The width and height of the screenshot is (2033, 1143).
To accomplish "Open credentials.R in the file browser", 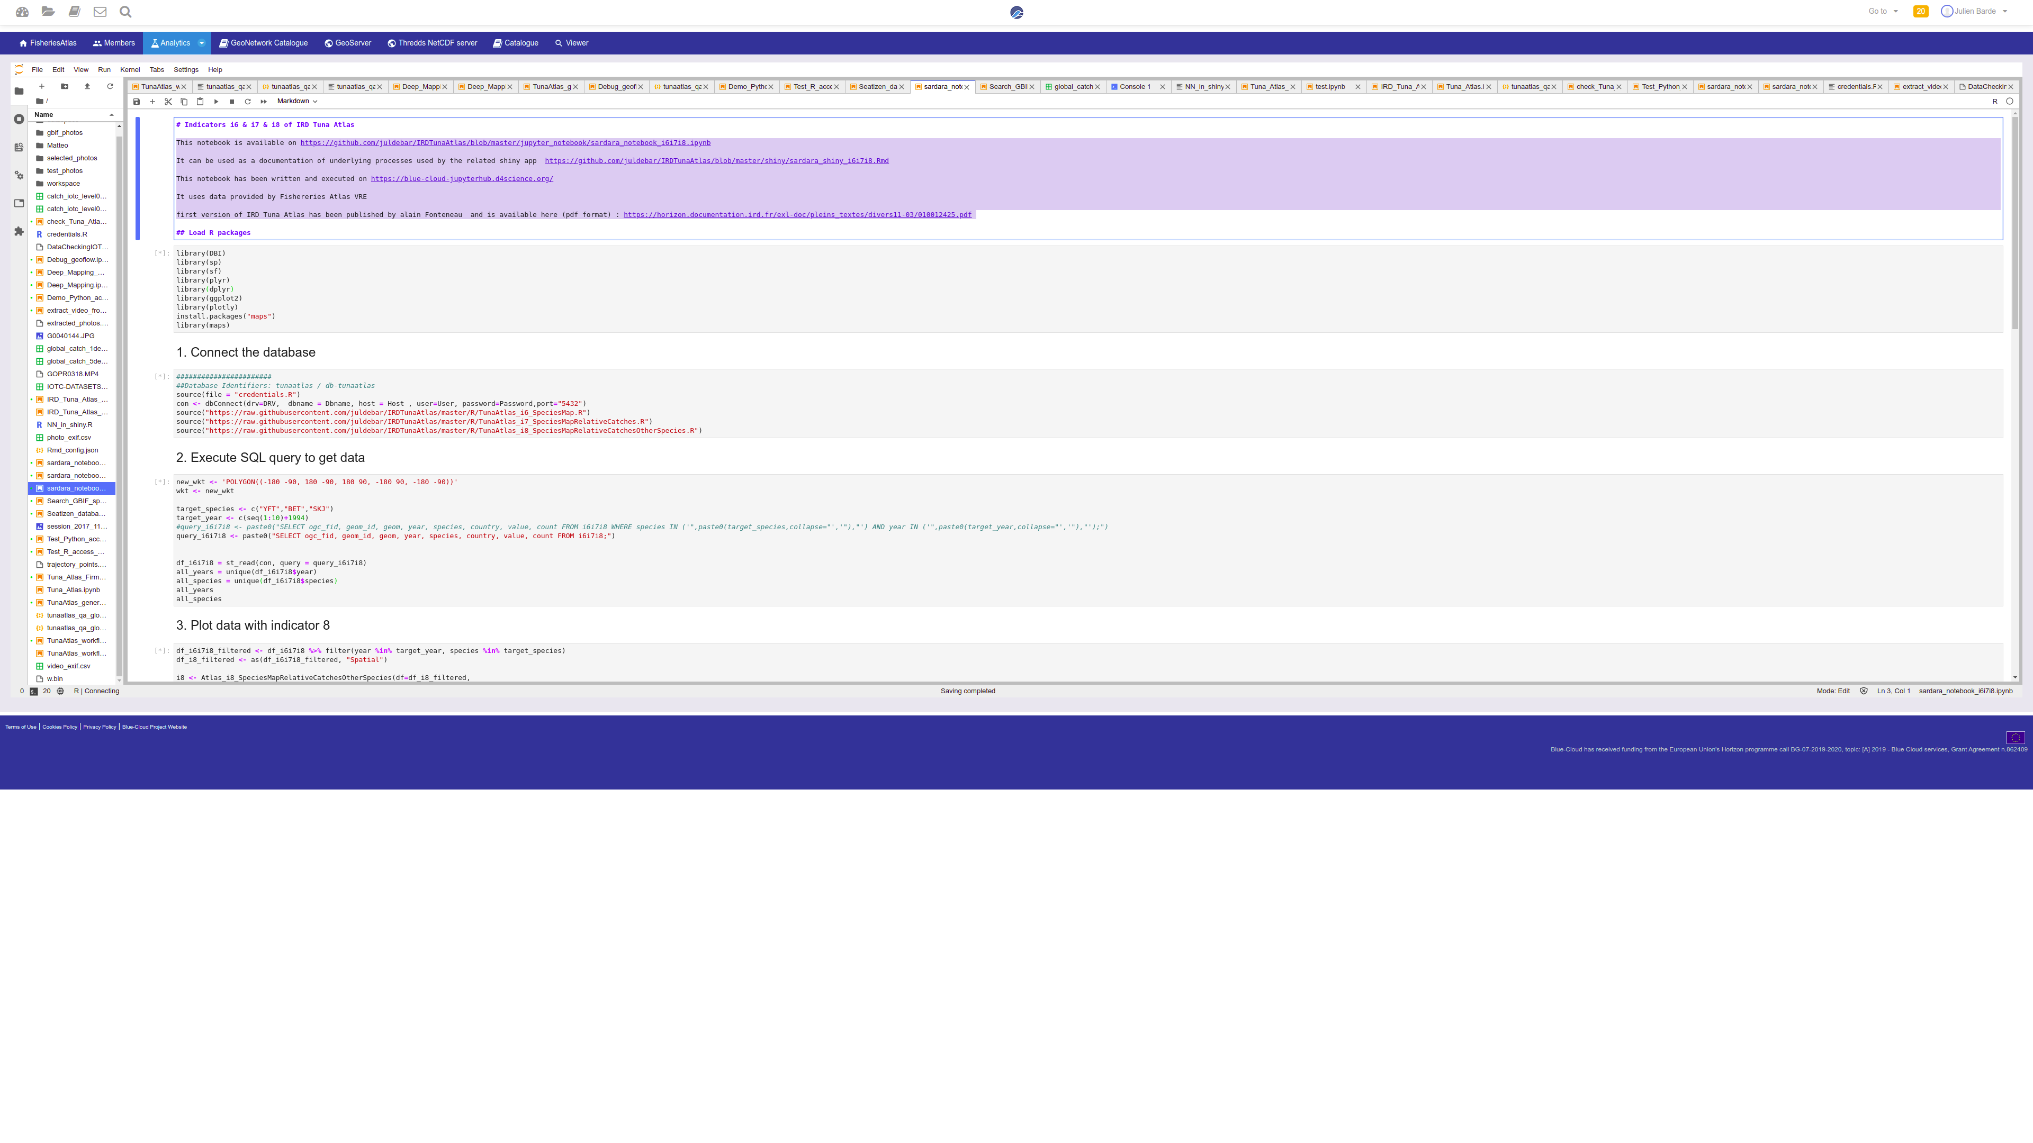I will pos(67,234).
